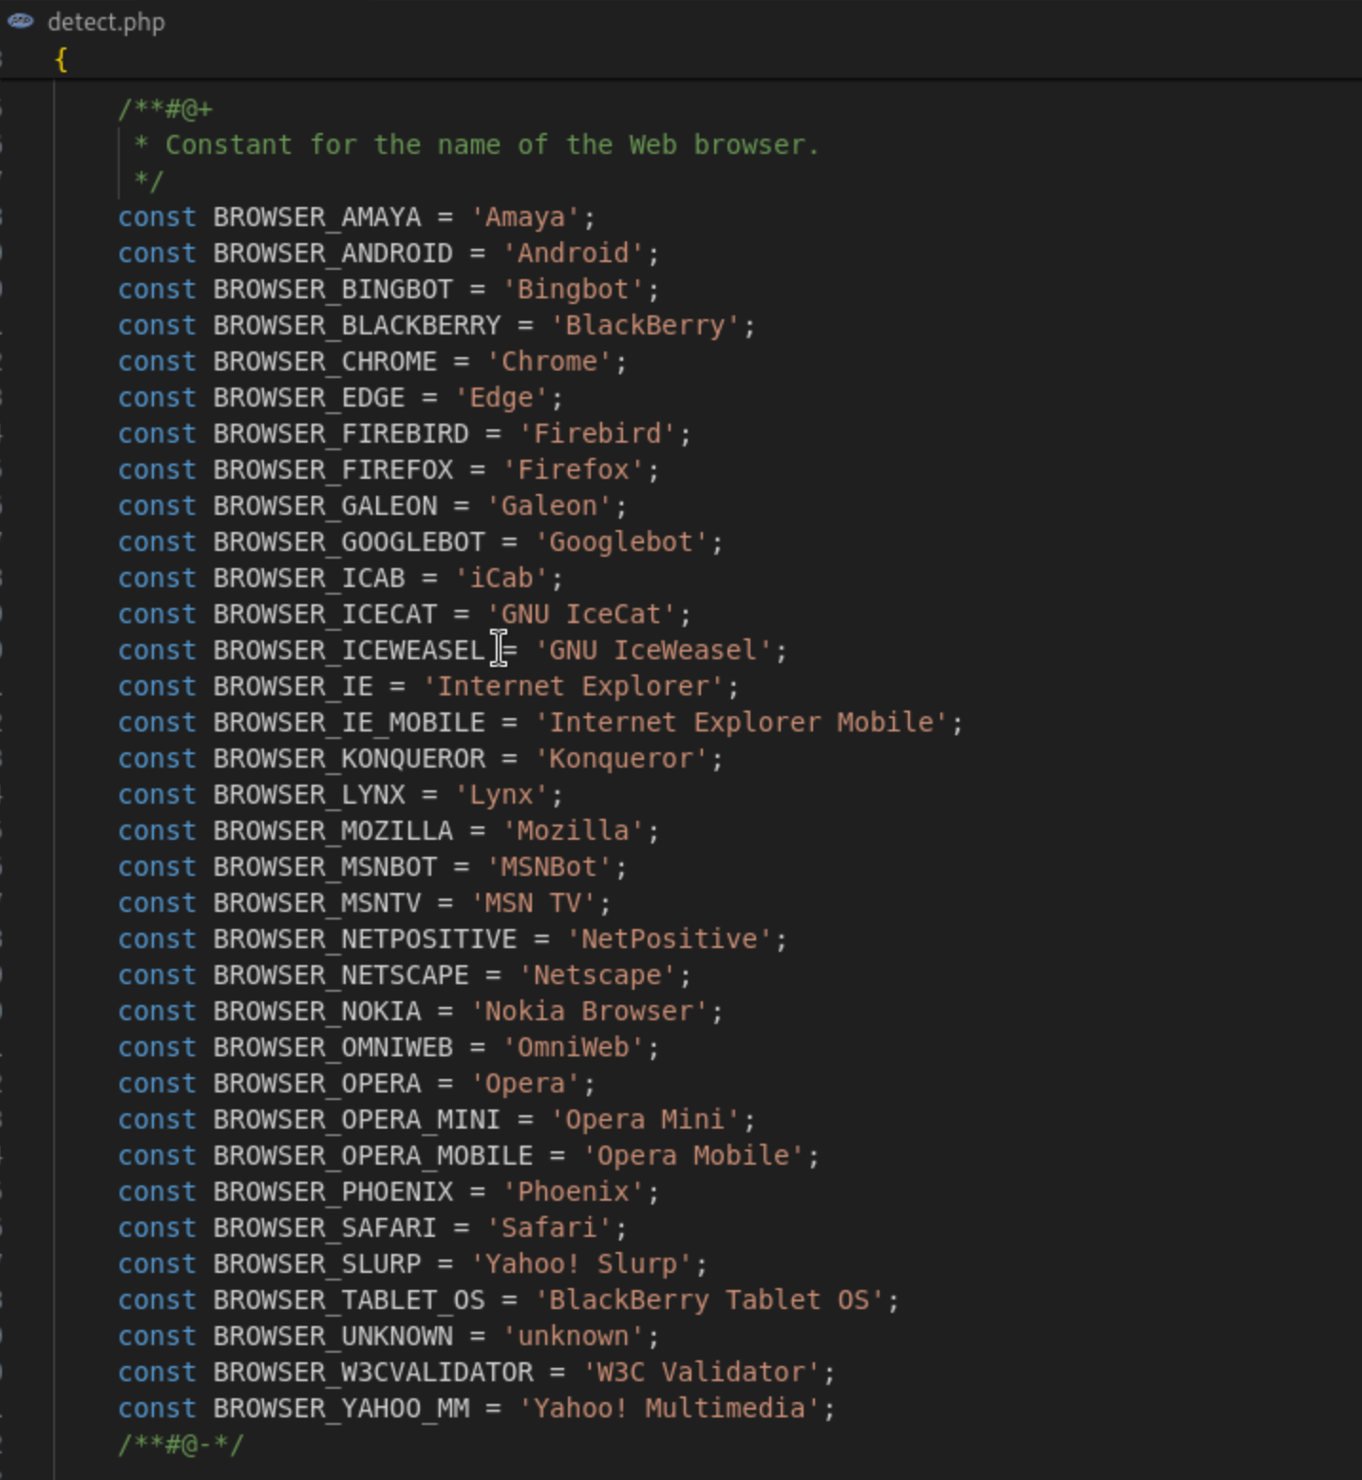Click the BROWSER_CHROME constant name
1362x1480 pixels.
click(326, 362)
